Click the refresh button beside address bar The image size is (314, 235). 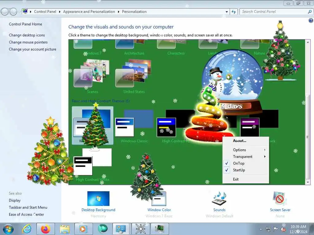(234, 12)
